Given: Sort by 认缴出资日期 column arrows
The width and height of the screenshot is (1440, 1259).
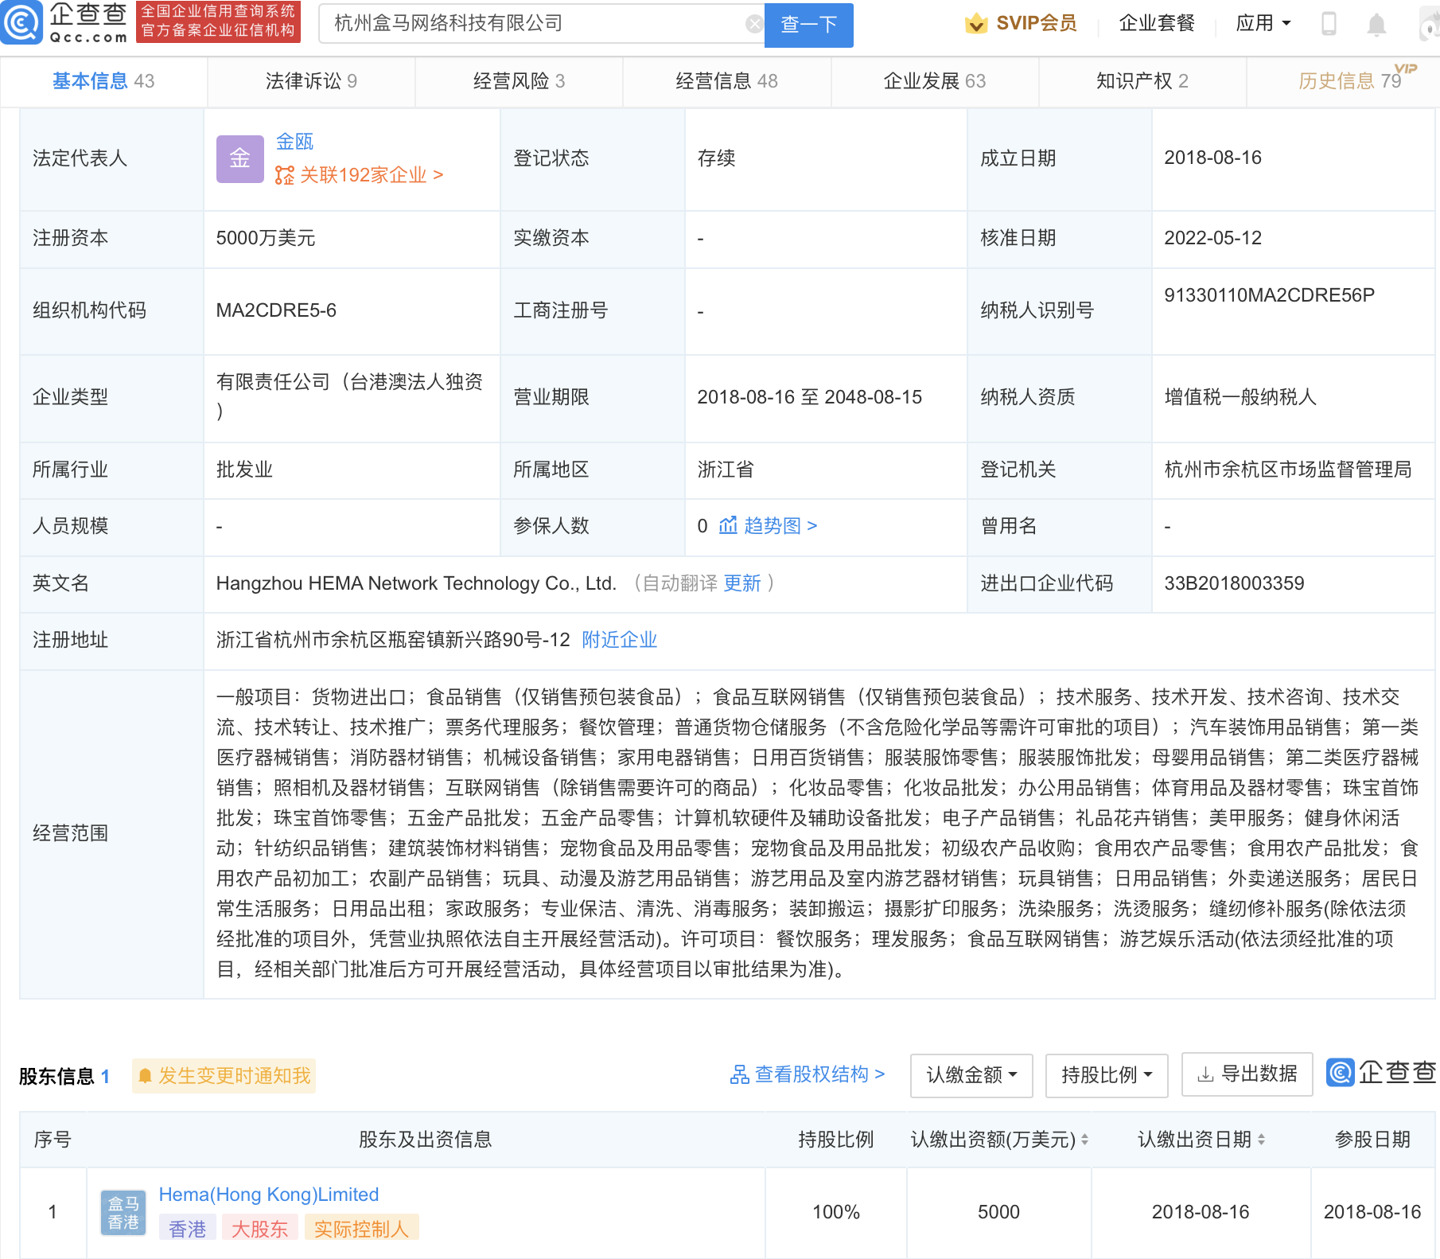Looking at the screenshot, I should pos(1261,1140).
